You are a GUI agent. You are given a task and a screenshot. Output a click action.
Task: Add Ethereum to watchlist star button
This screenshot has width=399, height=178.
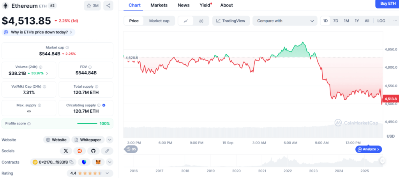[x=92, y=5]
